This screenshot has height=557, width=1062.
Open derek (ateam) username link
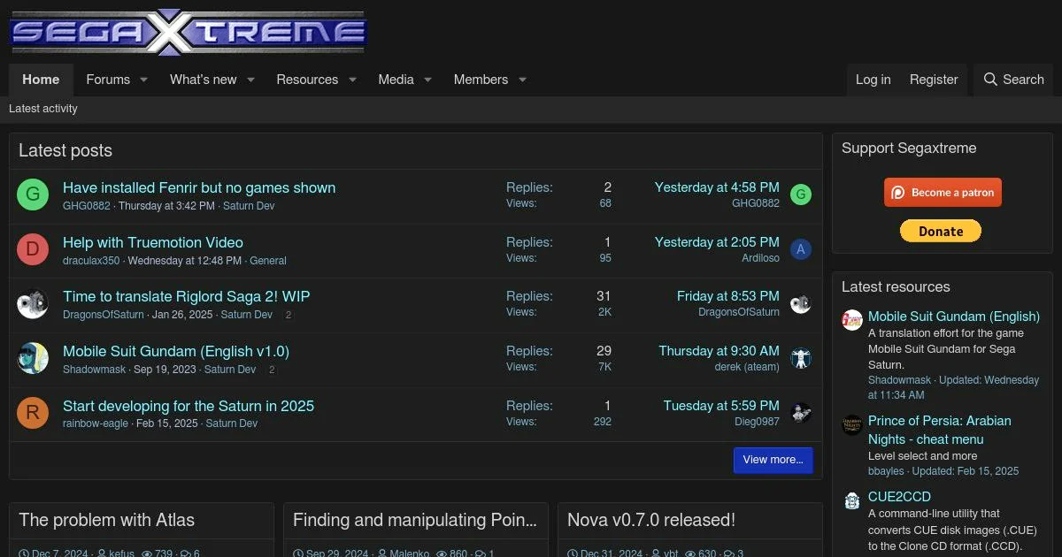[747, 367]
